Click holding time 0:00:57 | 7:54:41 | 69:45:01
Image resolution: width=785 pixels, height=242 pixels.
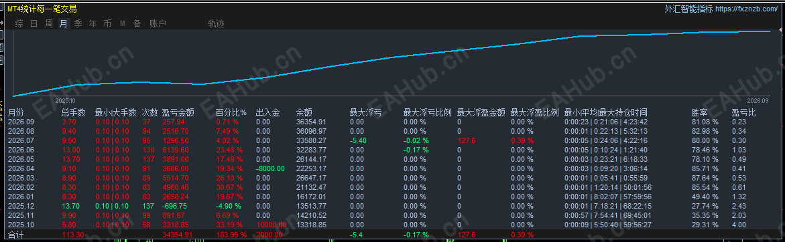point(608,215)
